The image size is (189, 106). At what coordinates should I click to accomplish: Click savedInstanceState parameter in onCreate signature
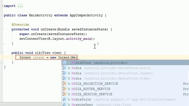[x=89, y=29]
